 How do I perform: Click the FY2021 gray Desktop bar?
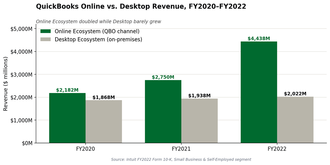point(199,121)
